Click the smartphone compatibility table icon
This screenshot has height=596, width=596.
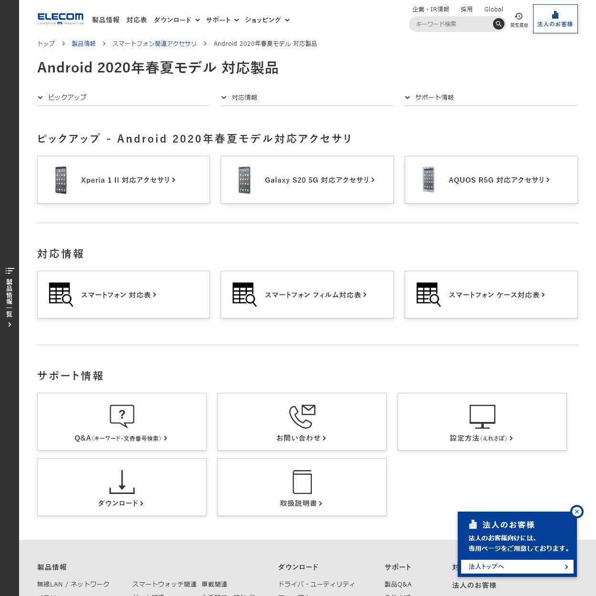[x=61, y=295]
